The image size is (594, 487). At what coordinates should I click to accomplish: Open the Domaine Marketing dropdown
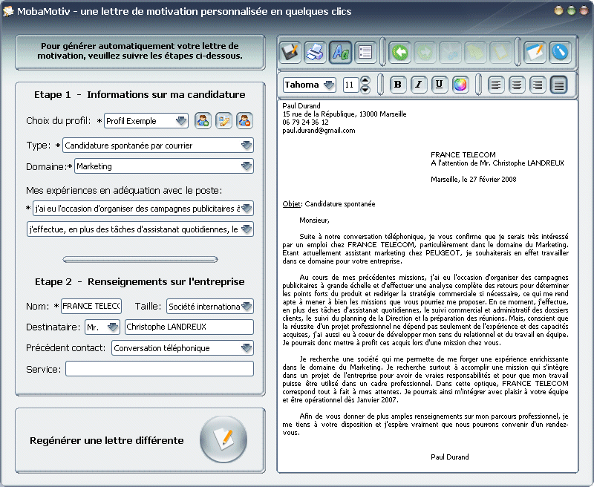pyautogui.click(x=164, y=166)
